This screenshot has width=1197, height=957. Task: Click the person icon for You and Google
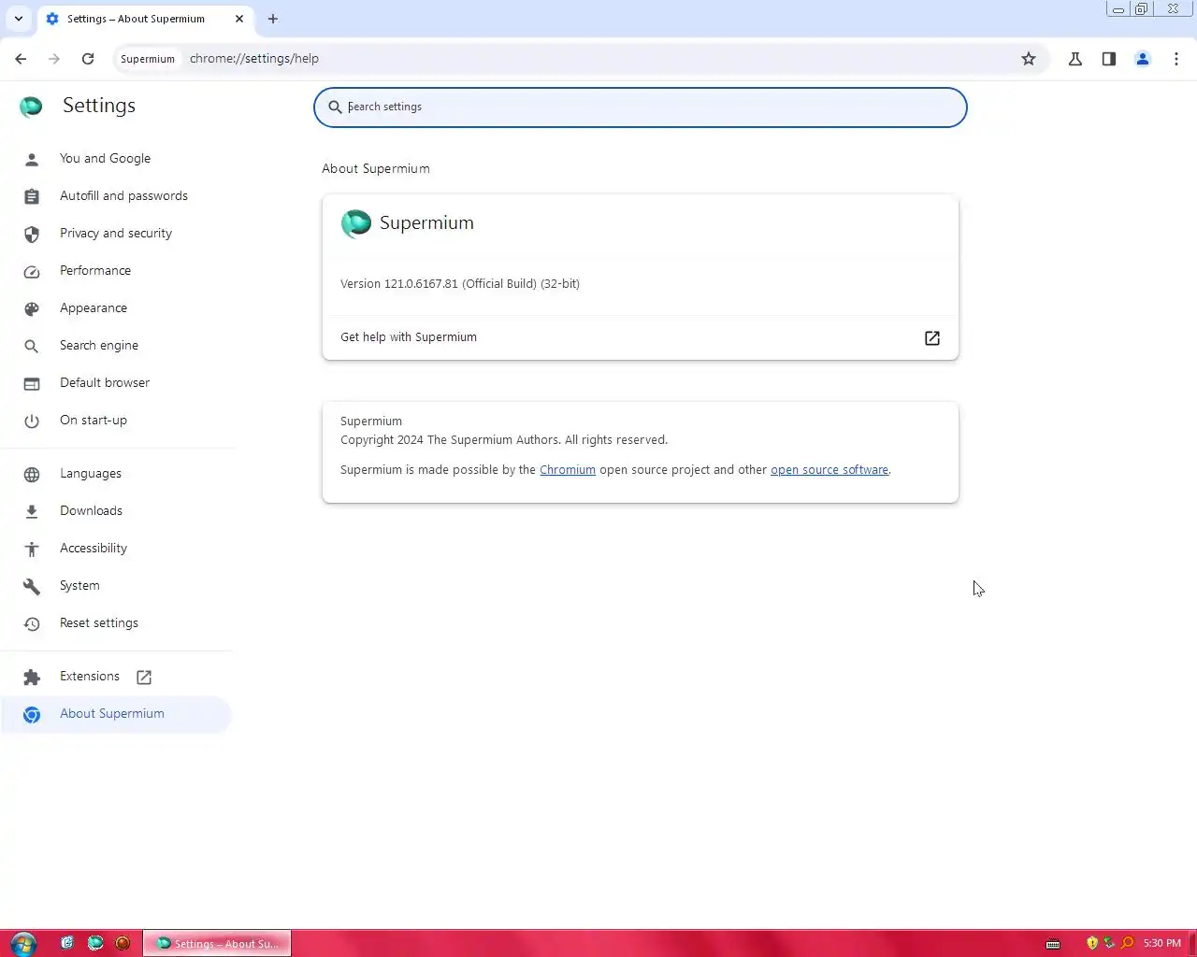point(32,160)
